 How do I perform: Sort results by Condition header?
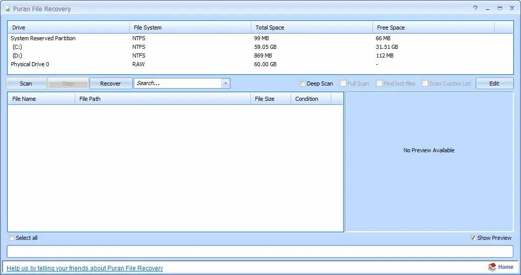pos(311,99)
